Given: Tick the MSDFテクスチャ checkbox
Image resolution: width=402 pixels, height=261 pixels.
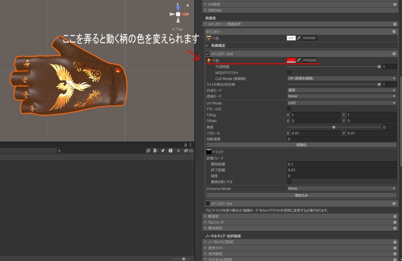Looking at the screenshot, I should click(x=289, y=72).
